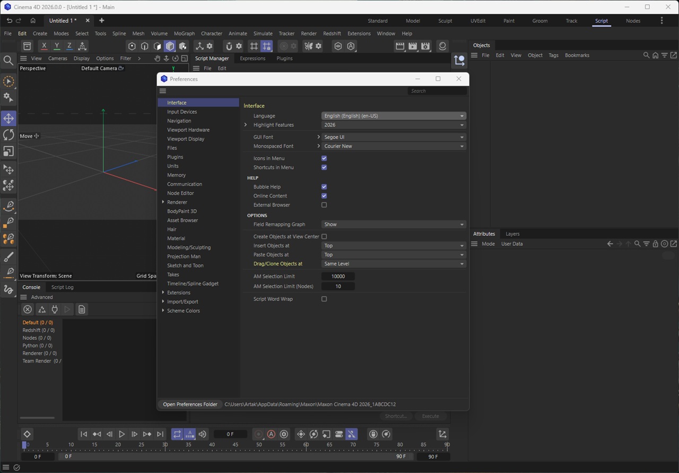This screenshot has width=679, height=473.
Task: Click the AM Selection Limit input field
Action: click(x=338, y=277)
